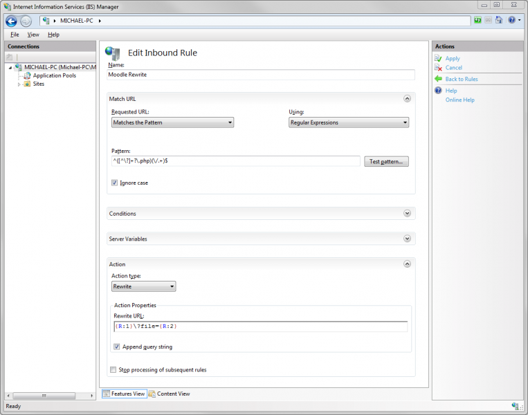The width and height of the screenshot is (528, 415).
Task: Click the Connections scrollbar left arrow
Action: (x=8, y=396)
